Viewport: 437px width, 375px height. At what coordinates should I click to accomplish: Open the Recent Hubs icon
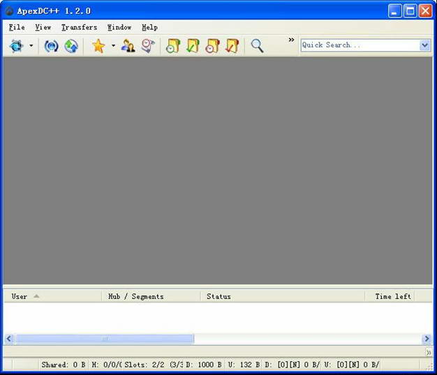148,46
